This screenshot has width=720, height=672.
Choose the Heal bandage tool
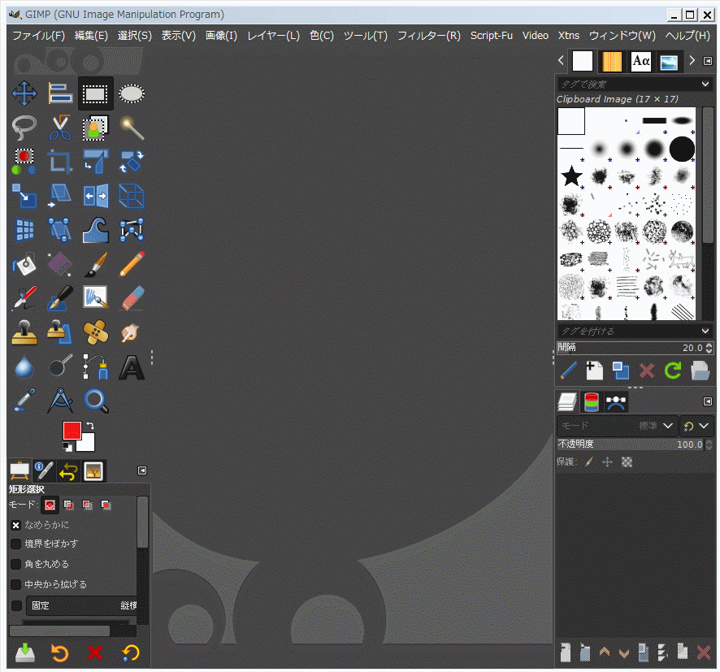96,332
